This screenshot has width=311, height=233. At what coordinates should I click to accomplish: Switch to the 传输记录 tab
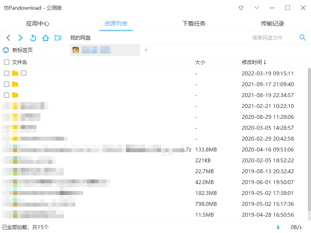click(x=273, y=24)
